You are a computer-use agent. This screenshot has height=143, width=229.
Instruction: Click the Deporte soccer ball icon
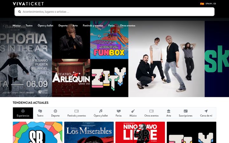click(55, 111)
